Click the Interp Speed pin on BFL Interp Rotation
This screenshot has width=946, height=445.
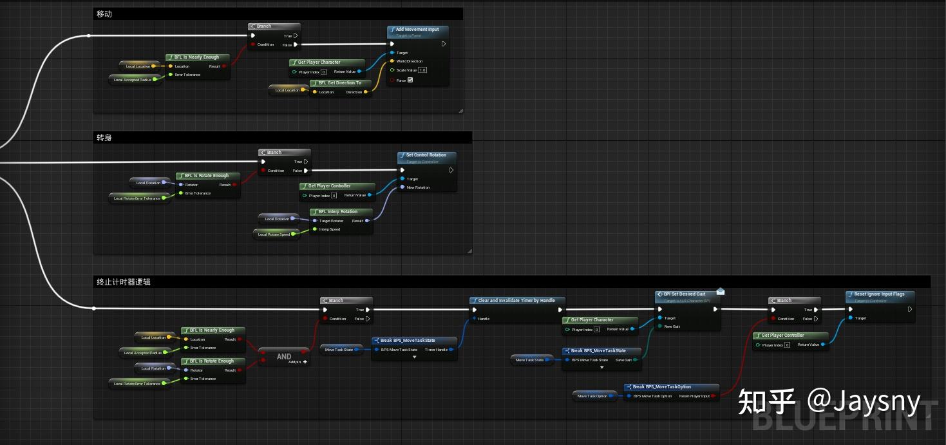coord(315,229)
